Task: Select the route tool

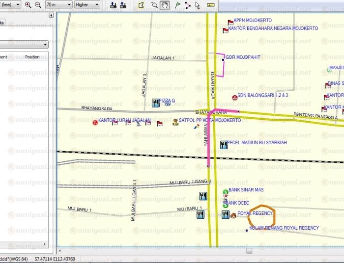Action: pyautogui.click(x=187, y=4)
